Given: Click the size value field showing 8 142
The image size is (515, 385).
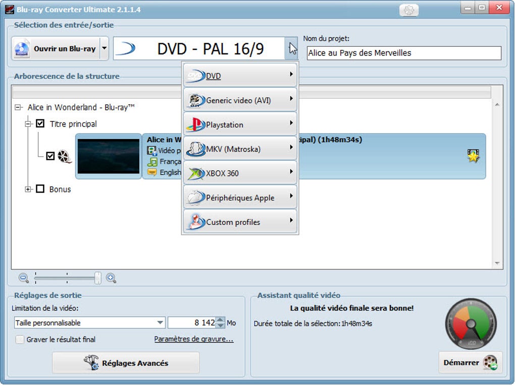Looking at the screenshot, I should click(x=192, y=323).
